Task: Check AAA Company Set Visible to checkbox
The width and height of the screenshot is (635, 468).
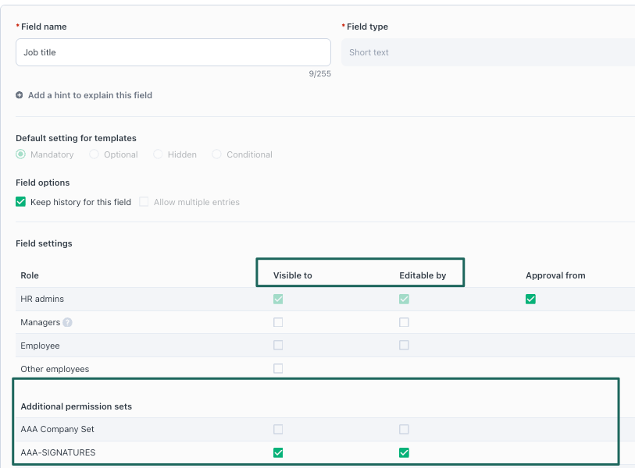Action: 278,429
